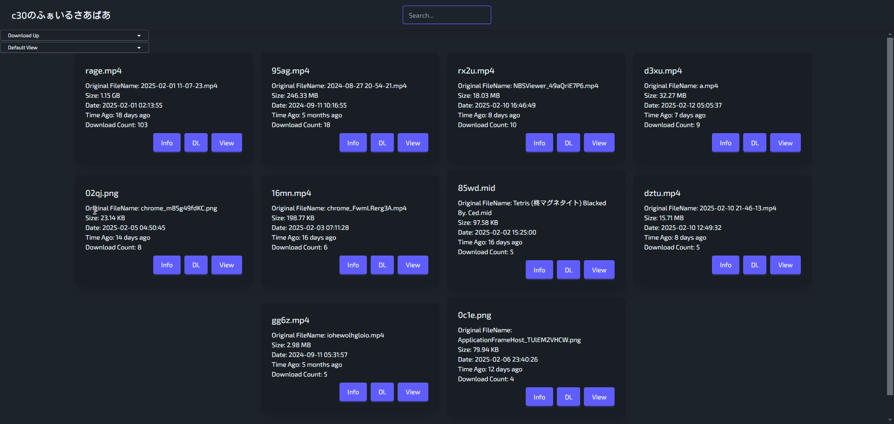View the 16mn.mp4 file
Screen dimensions: 894x424
click(413, 265)
